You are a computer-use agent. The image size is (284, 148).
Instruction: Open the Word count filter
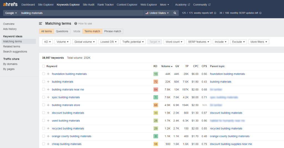click(174, 42)
